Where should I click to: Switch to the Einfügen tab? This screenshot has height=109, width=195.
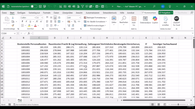(21, 13)
